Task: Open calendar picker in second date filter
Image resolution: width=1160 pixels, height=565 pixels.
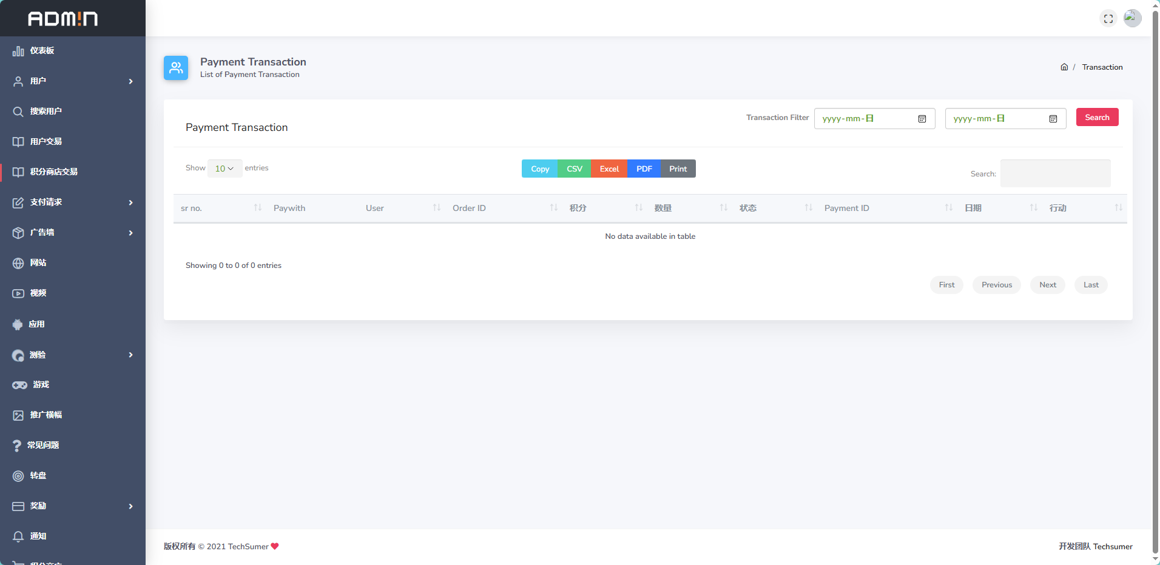Action: [1053, 119]
